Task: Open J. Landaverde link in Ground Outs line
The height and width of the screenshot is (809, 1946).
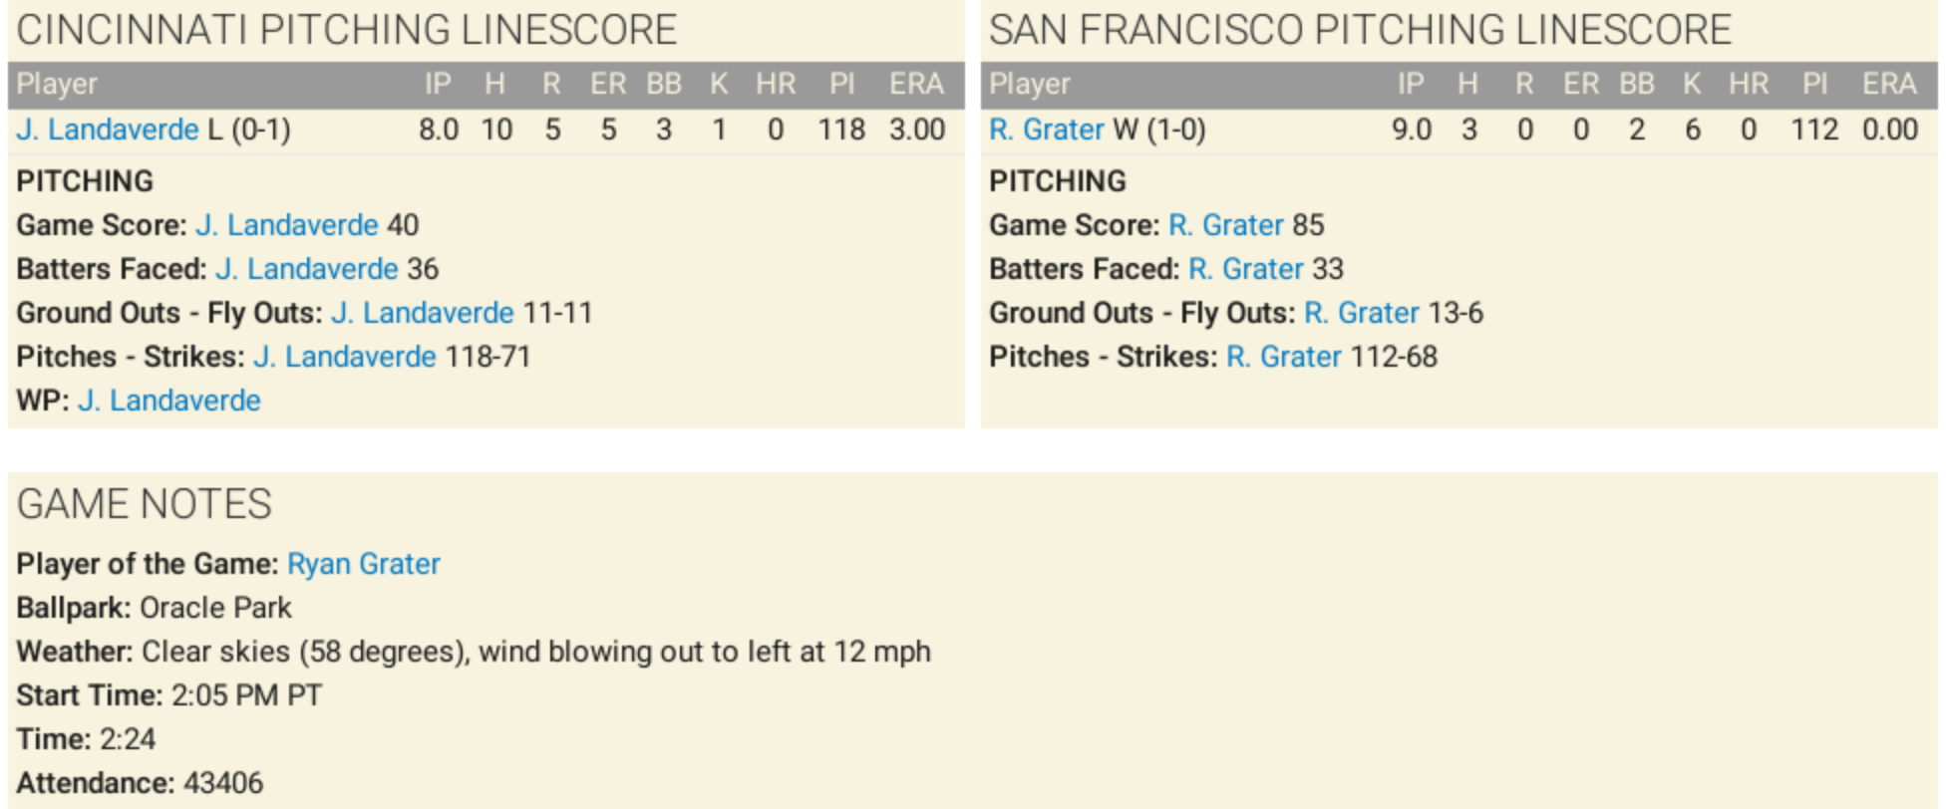Action: coord(423,313)
